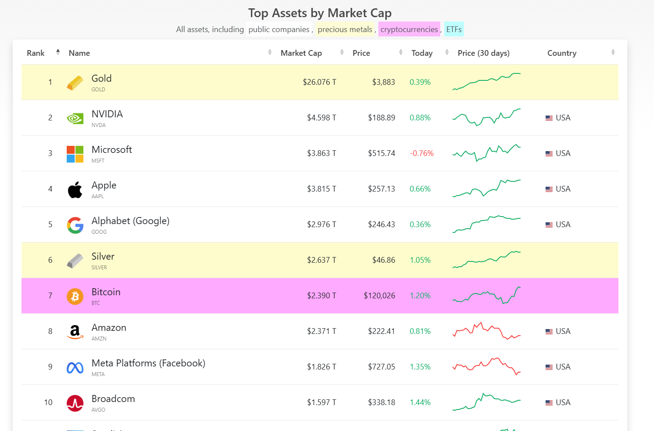This screenshot has width=654, height=431.
Task: Click NVIDIA's 30-day price chart
Action: click(x=486, y=117)
